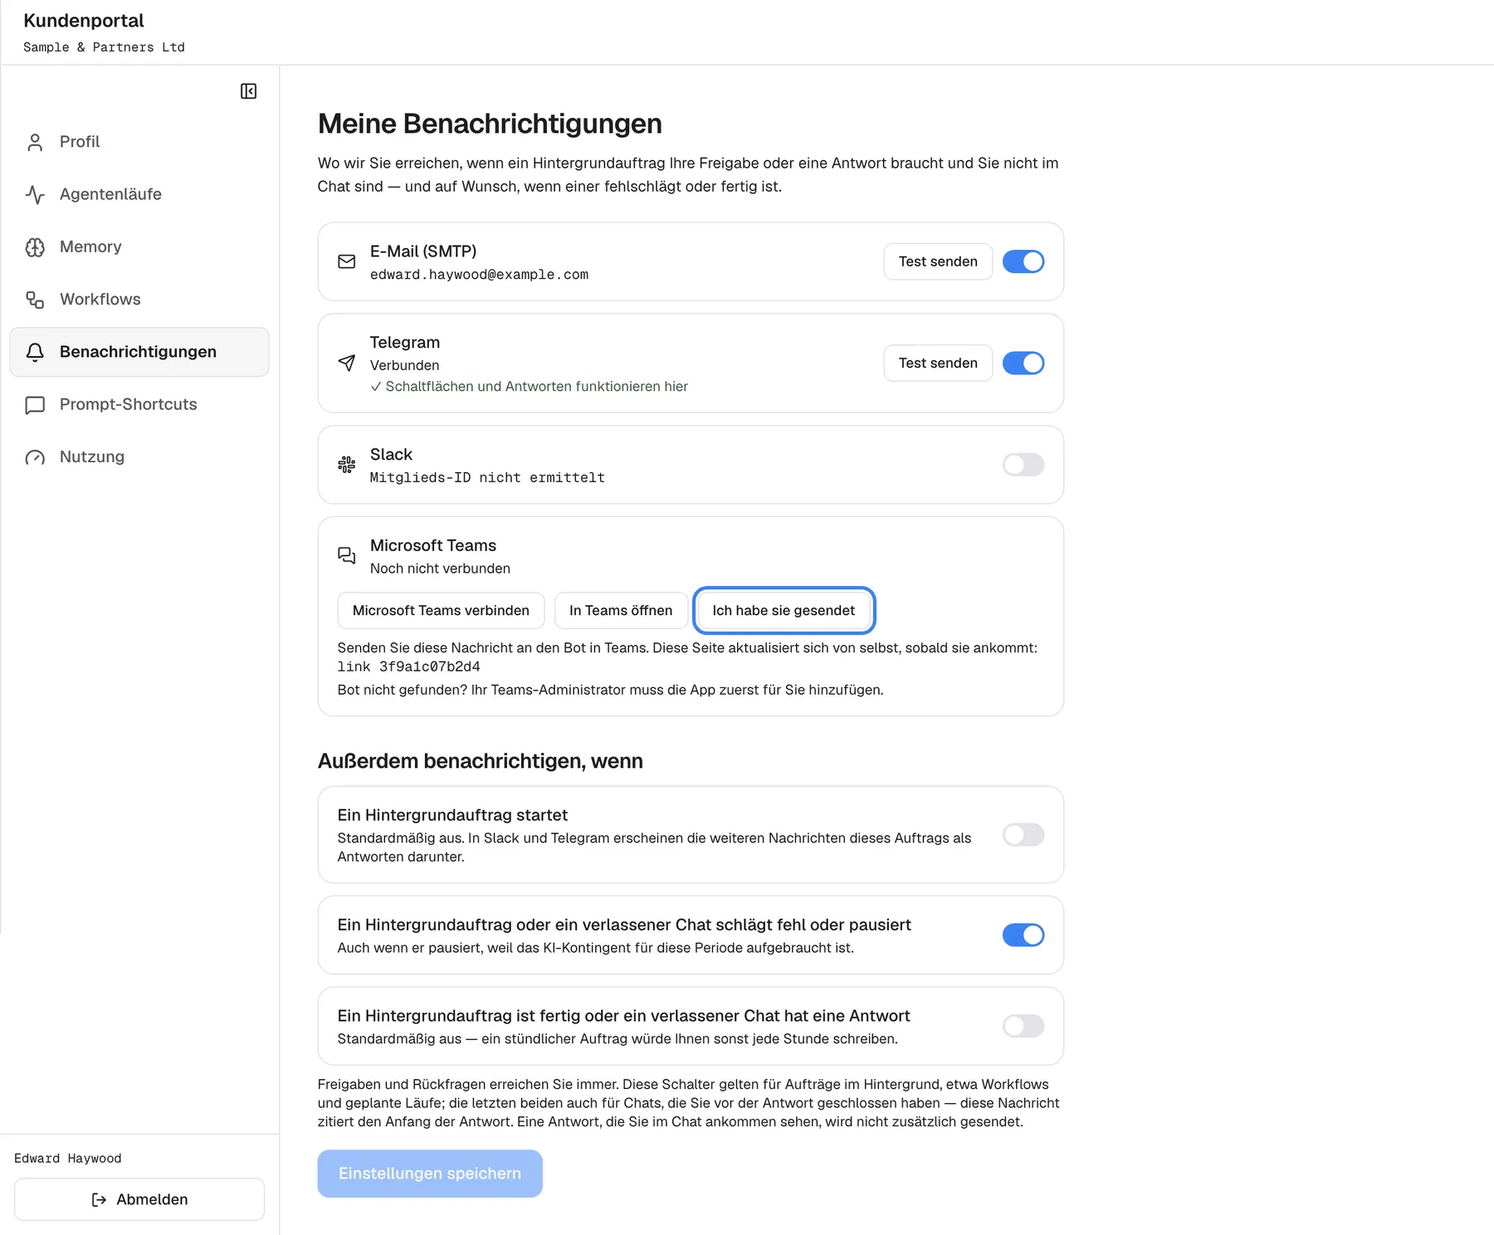Click the Agentenläufe activity icon

click(x=35, y=195)
